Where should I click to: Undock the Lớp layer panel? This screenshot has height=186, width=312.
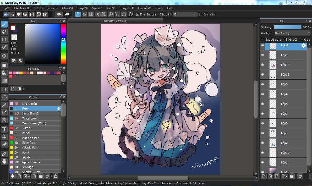tap(306, 21)
